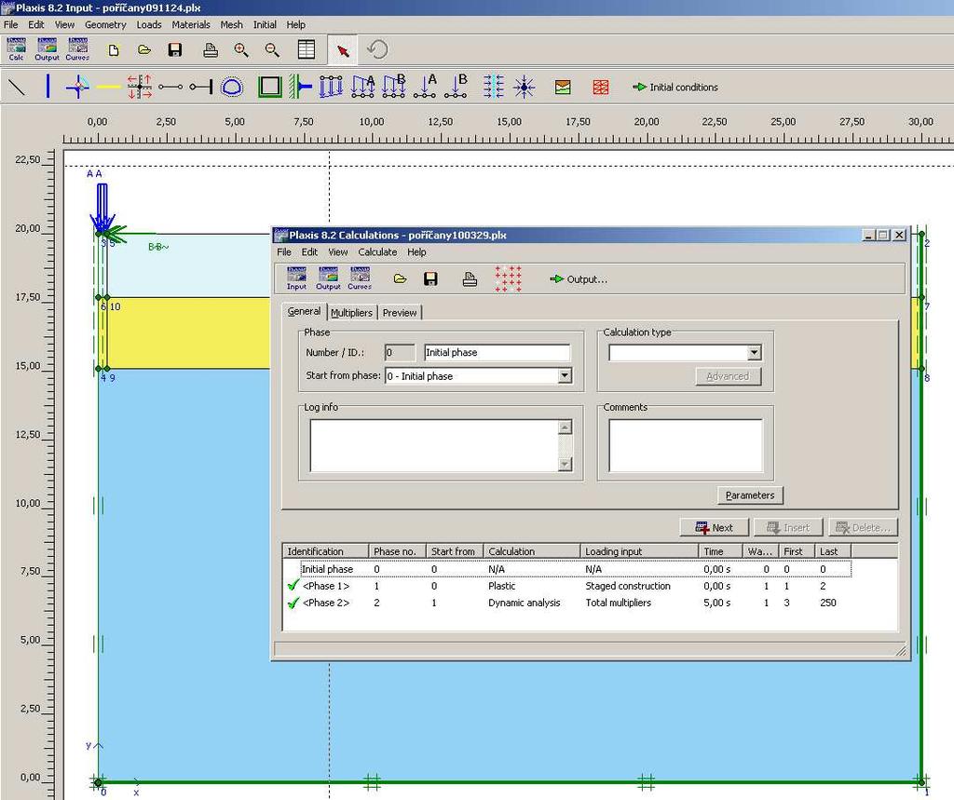Open Geometry menu in Input window
The height and width of the screenshot is (800, 954).
tap(105, 24)
